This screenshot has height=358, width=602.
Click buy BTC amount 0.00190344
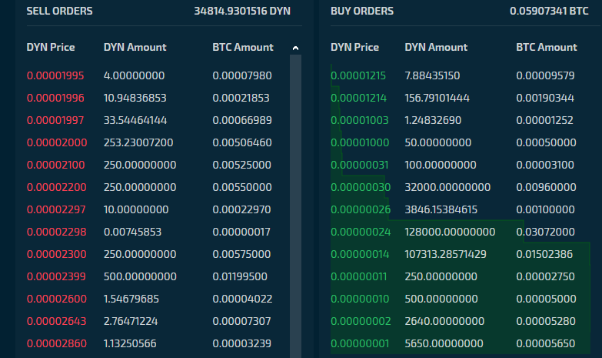545,98
